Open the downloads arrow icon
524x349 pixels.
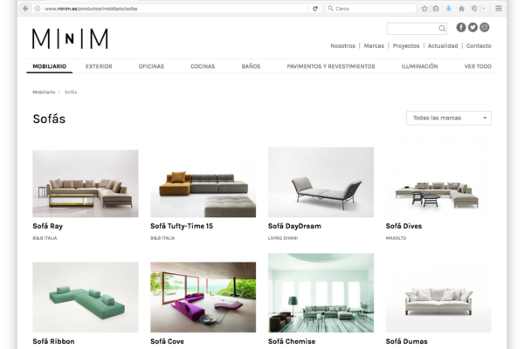[449, 9]
